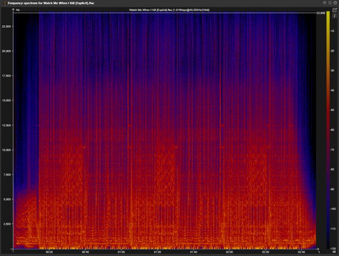Click the 15,000 Hz axis label
Screen dimensions: 339x256
click(x=6, y=100)
